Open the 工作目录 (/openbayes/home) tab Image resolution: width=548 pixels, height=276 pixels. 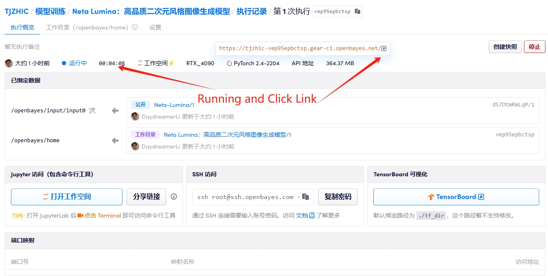(x=87, y=27)
